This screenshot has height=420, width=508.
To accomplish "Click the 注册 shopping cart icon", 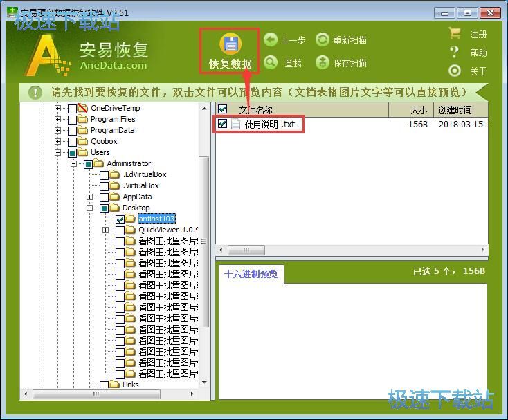I will click(455, 33).
